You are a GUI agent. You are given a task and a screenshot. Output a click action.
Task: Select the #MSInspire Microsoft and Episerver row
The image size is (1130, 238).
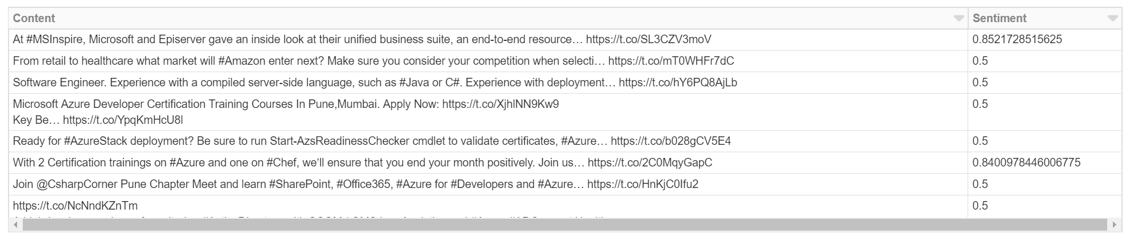pos(362,40)
